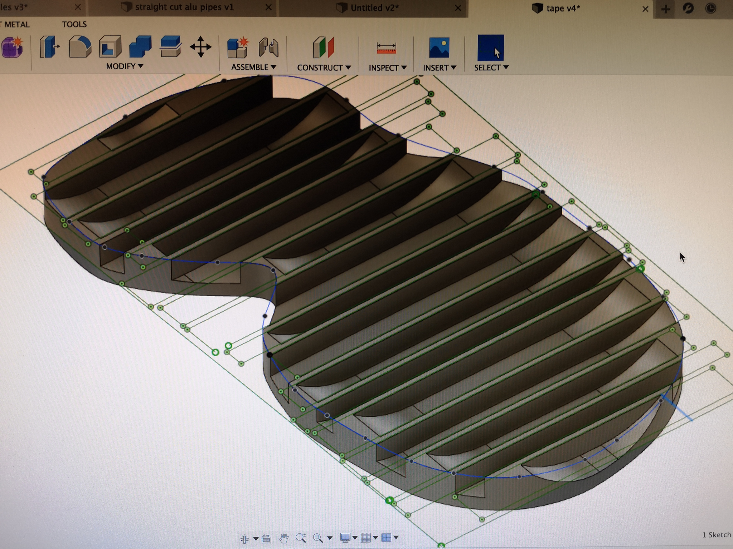Click the new design plus button
Viewport: 733px width, 549px height.
[x=665, y=9]
